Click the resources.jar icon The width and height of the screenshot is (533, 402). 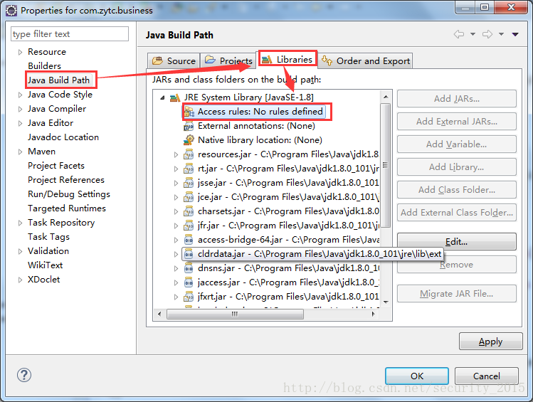[189, 154]
